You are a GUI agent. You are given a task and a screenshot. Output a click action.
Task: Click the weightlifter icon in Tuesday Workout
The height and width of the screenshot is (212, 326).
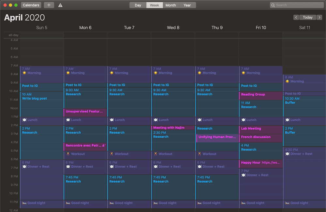(x=111, y=154)
